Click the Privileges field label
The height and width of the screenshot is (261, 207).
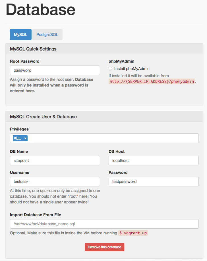(x=19, y=129)
